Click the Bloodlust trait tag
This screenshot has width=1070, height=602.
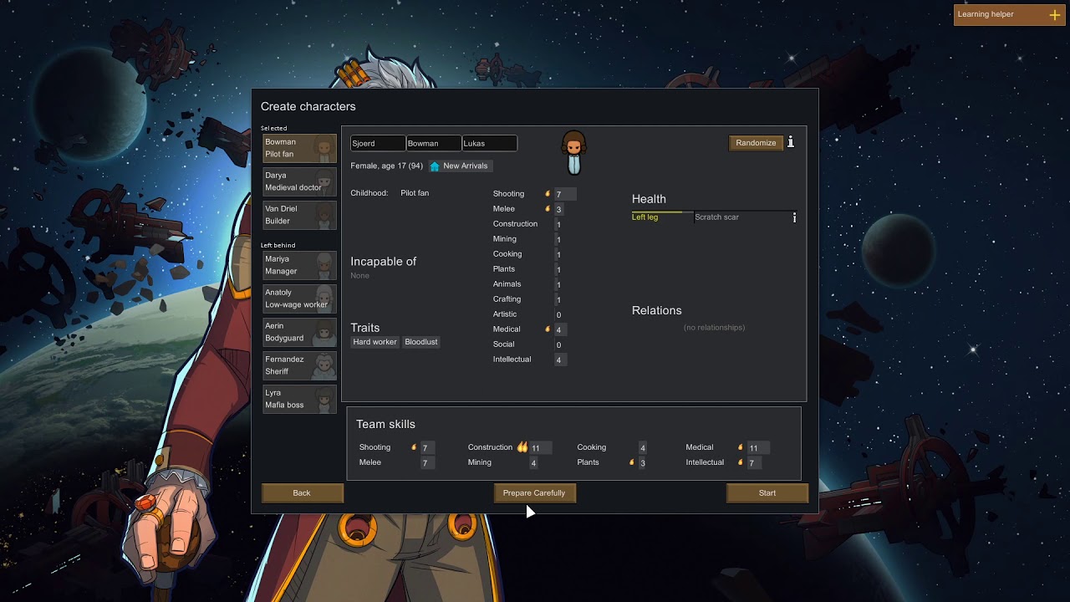(421, 342)
